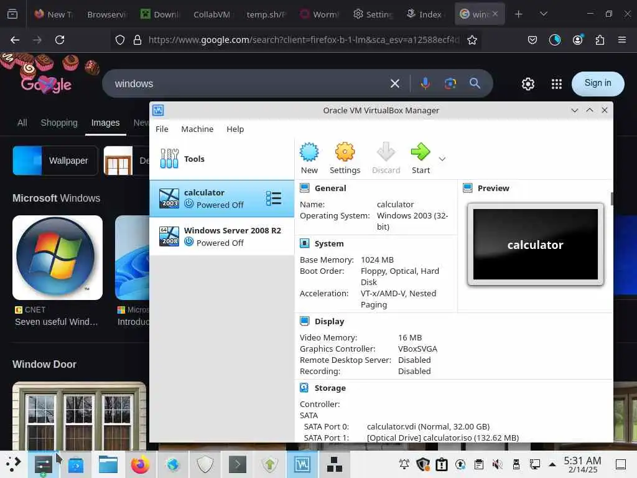Screen dimensions: 637x478
Task: Open the Machine menu in VirtualBox
Action: (x=197, y=129)
